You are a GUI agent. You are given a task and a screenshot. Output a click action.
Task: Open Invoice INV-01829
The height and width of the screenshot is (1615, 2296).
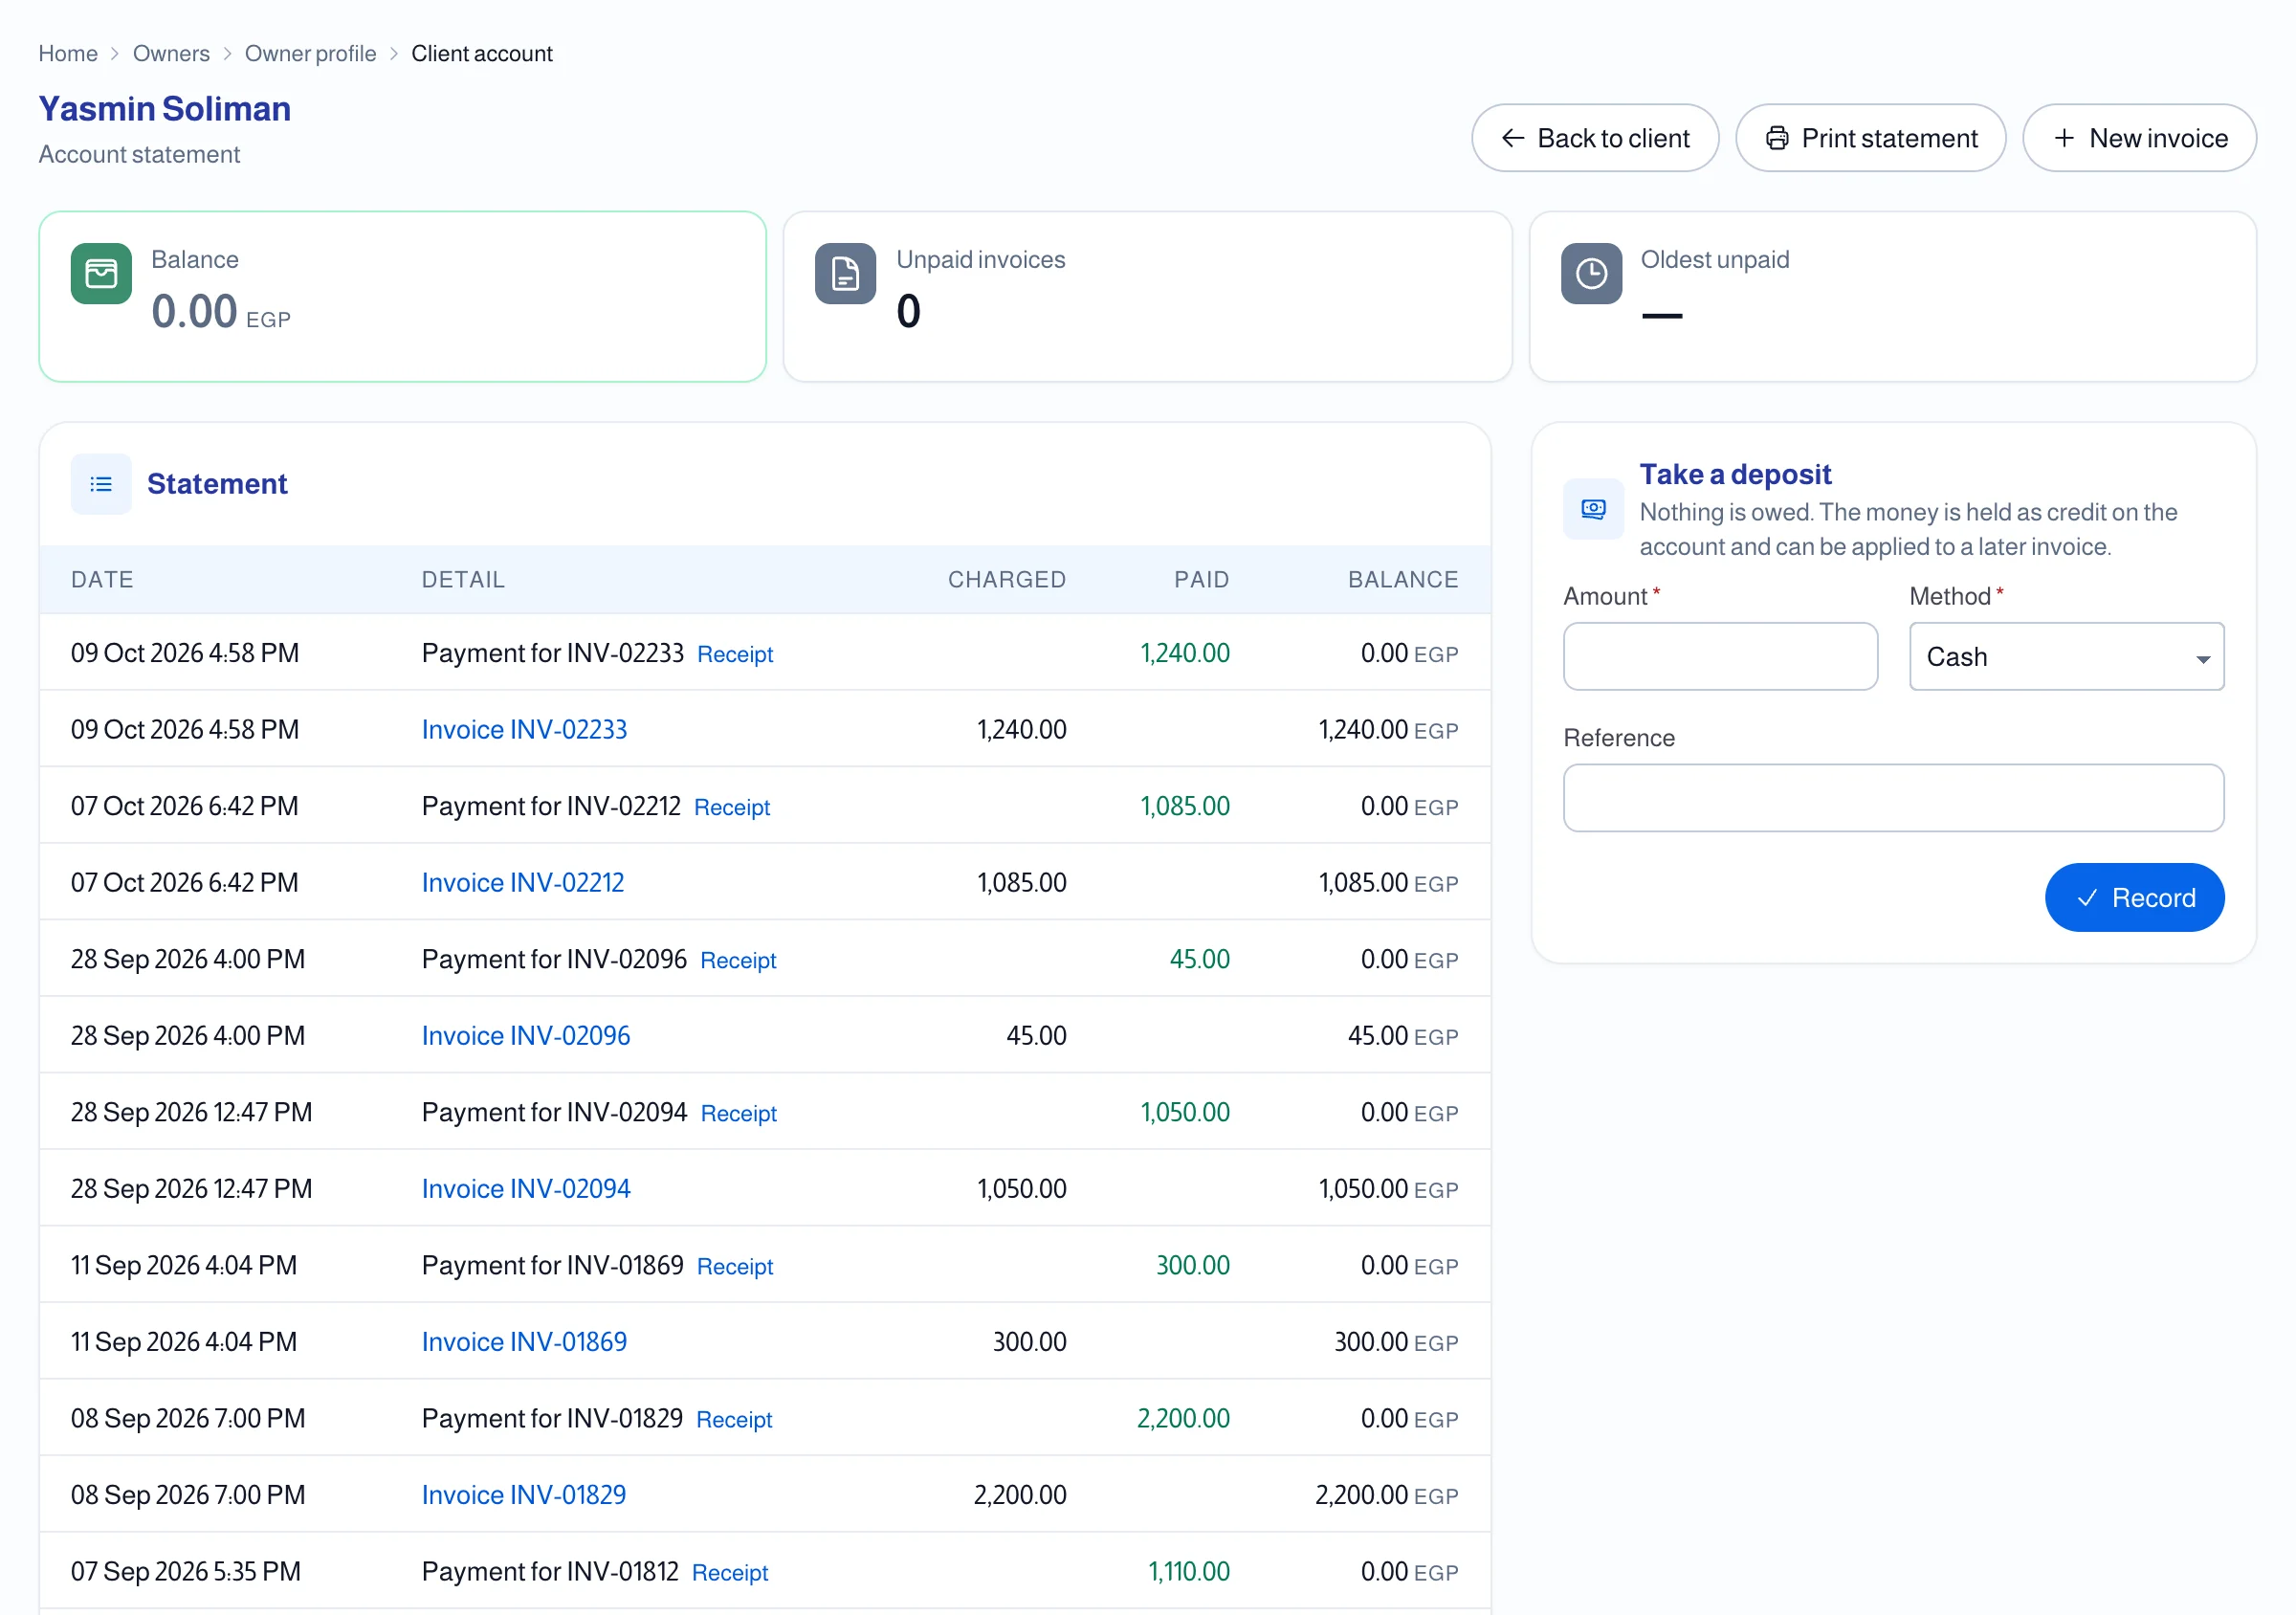coord(524,1495)
